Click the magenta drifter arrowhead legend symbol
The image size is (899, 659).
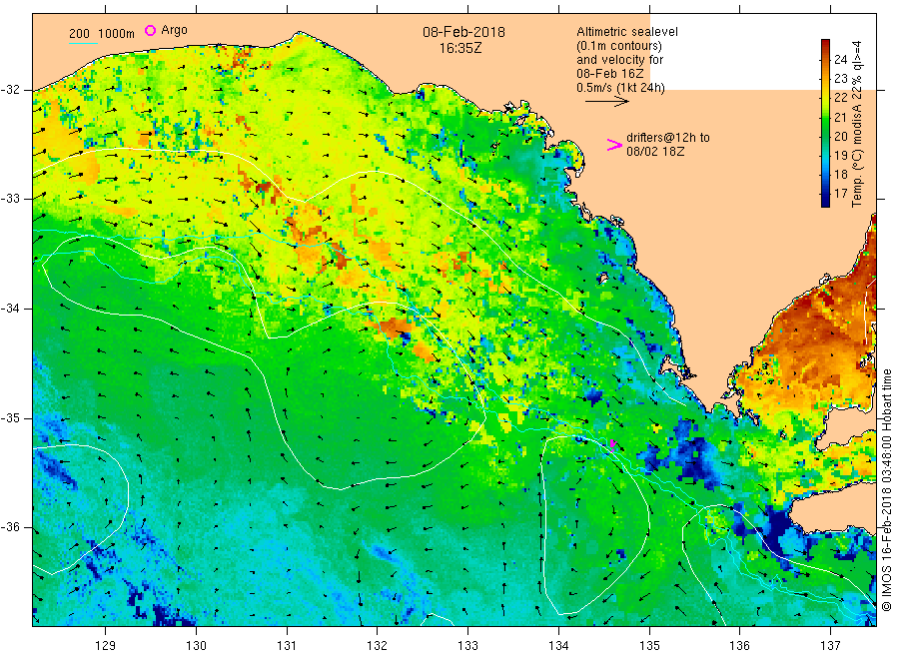click(x=614, y=145)
